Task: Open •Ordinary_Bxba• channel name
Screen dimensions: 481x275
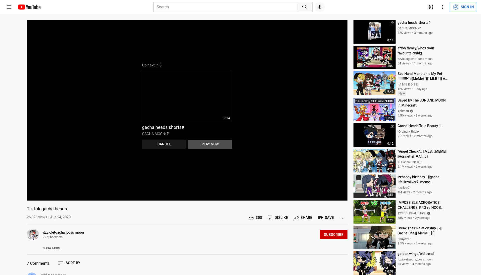Action: 408,132
